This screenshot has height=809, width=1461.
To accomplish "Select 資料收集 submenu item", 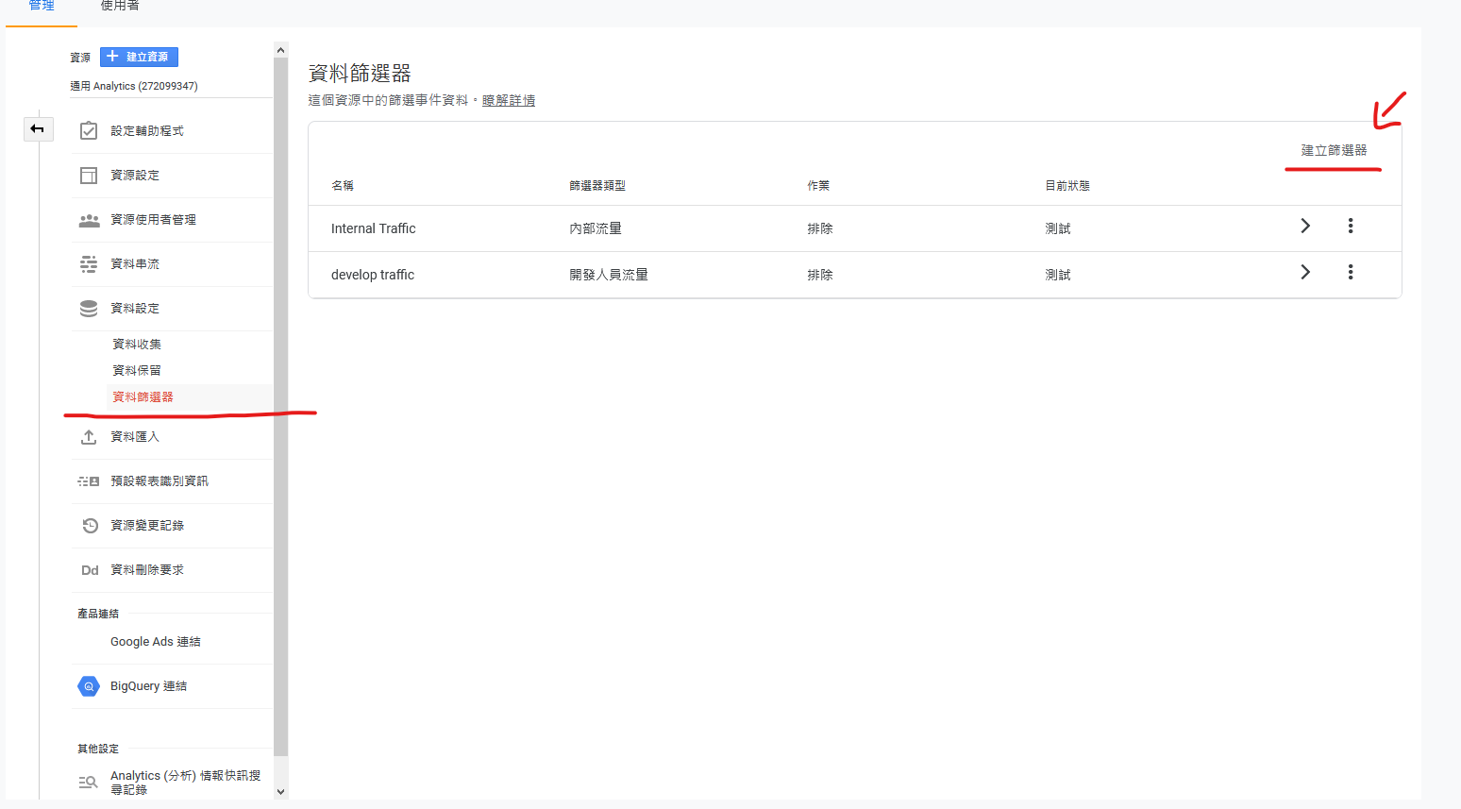I will point(137,344).
